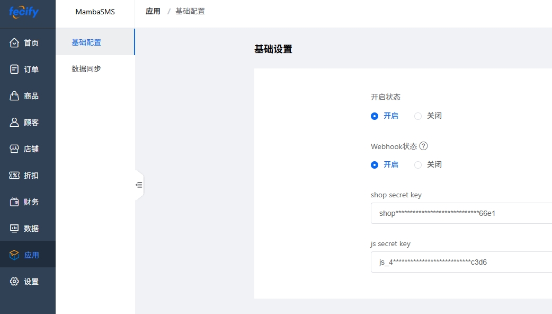
Task: Click the 财务 wallet icon
Action: pos(15,202)
